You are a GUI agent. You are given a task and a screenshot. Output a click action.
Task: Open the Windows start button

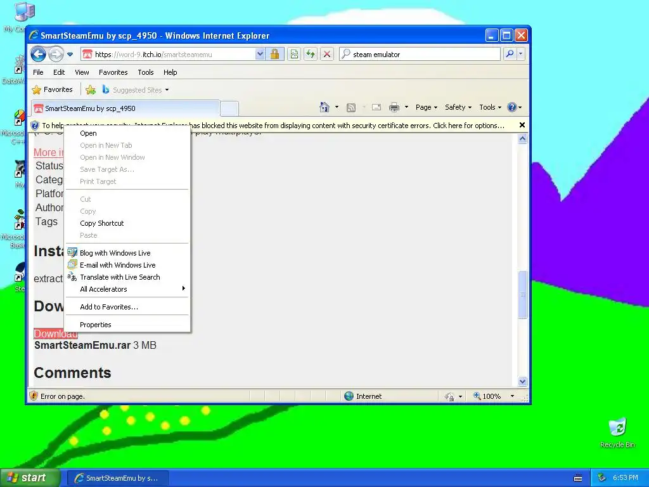point(30,477)
